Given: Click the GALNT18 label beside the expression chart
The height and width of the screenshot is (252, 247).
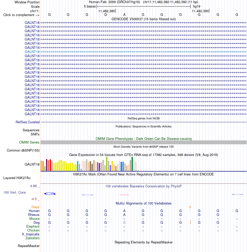Looking at the screenshot, I should click(32, 165).
